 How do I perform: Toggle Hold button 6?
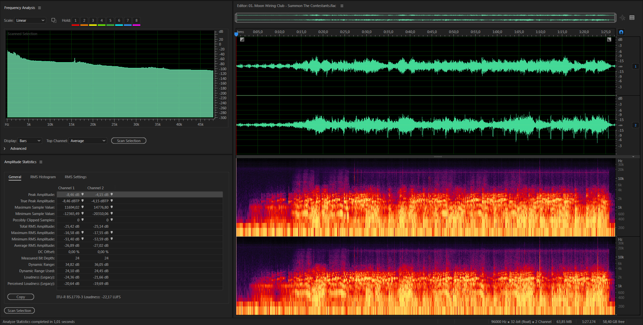tap(119, 21)
